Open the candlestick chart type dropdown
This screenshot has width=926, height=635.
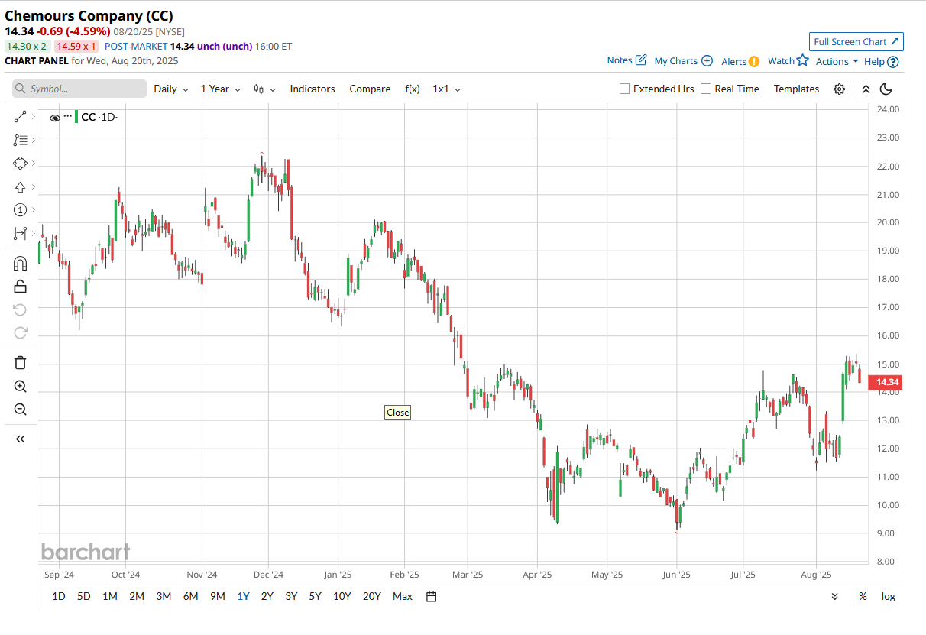tap(264, 89)
